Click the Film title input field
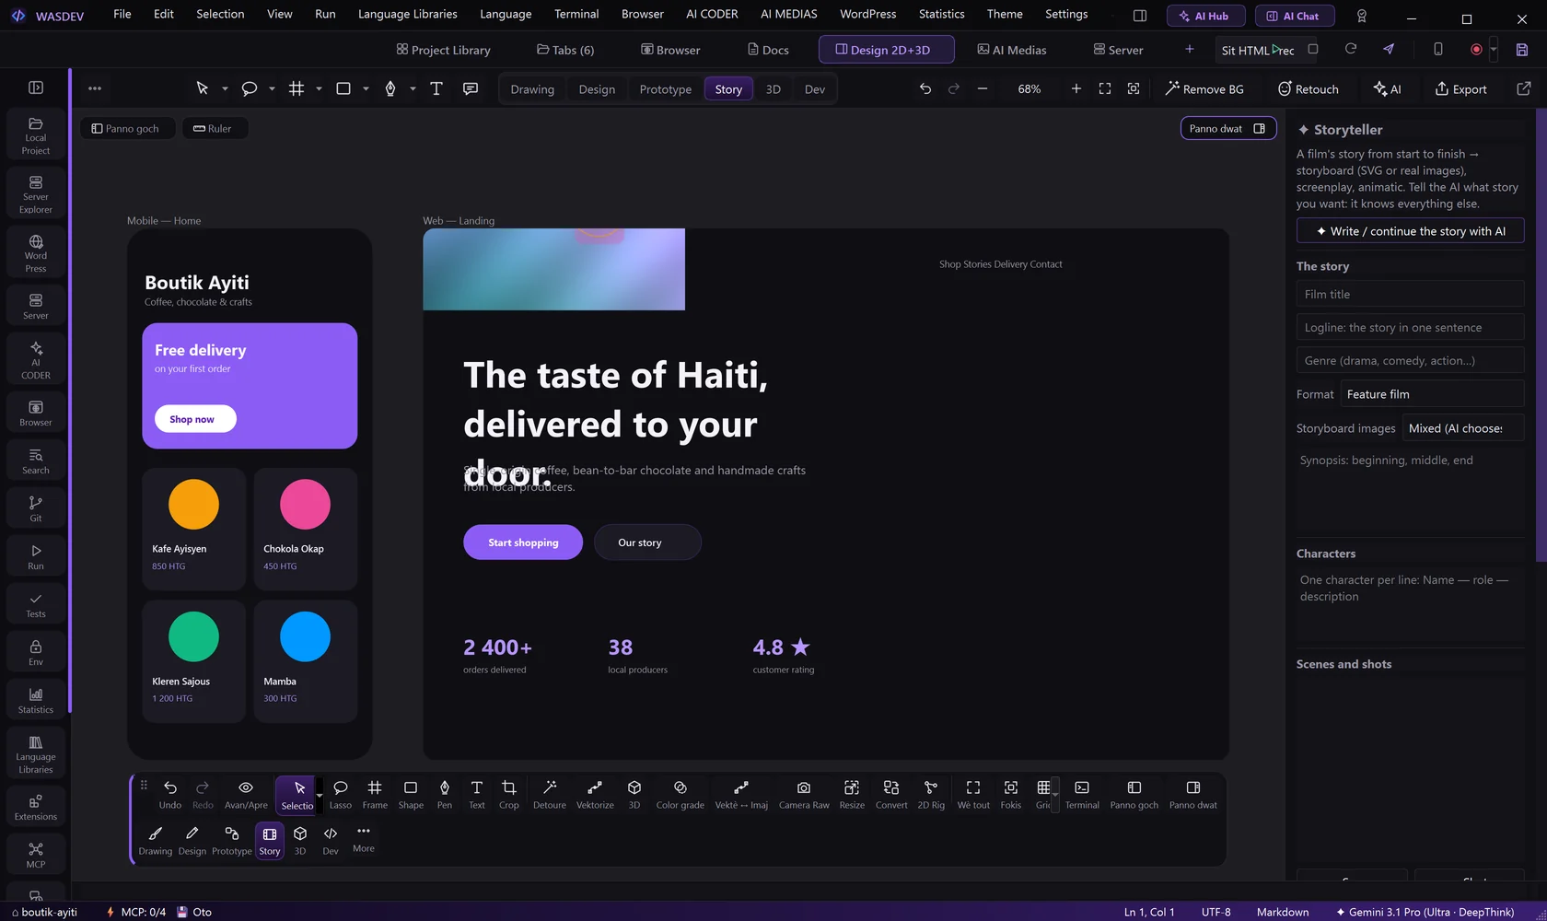 click(x=1410, y=294)
